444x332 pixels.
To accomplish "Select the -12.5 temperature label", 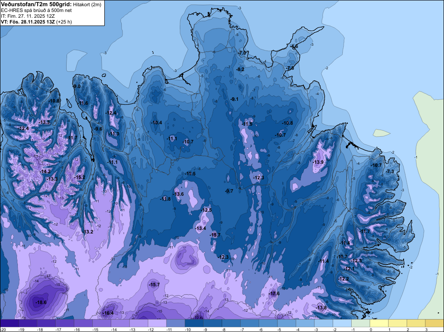I will pyautogui.click(x=206, y=210).
